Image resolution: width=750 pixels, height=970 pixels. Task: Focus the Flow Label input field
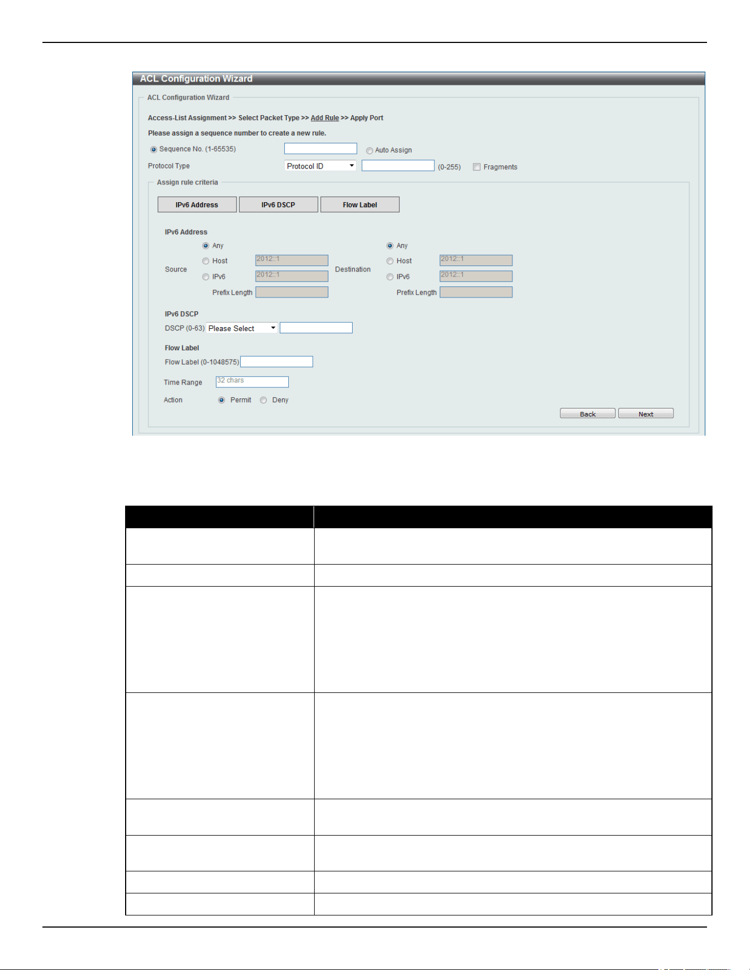[x=277, y=362]
